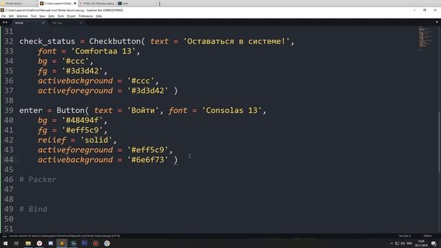Click the '#3d3d42' value on the fg line
This screenshot has width=441, height=248.
pyautogui.click(x=82, y=71)
